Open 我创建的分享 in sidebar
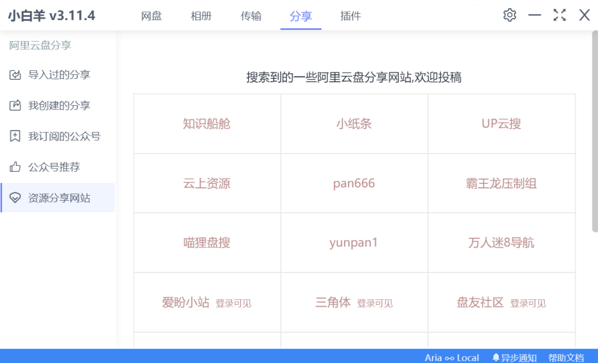This screenshot has width=598, height=363. pyautogui.click(x=58, y=105)
